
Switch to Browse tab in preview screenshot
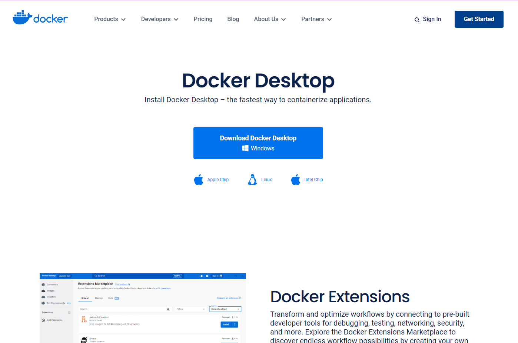point(85,298)
